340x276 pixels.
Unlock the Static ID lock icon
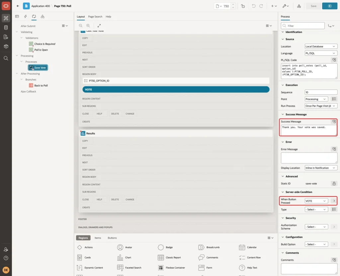tap(334, 183)
